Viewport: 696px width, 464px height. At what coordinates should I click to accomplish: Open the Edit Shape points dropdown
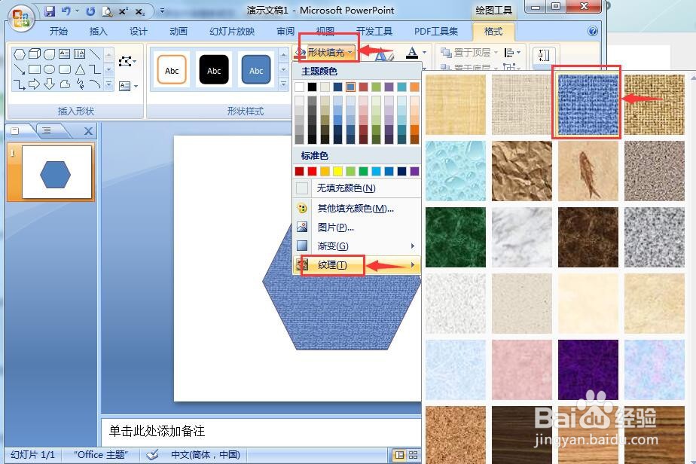coord(127,61)
